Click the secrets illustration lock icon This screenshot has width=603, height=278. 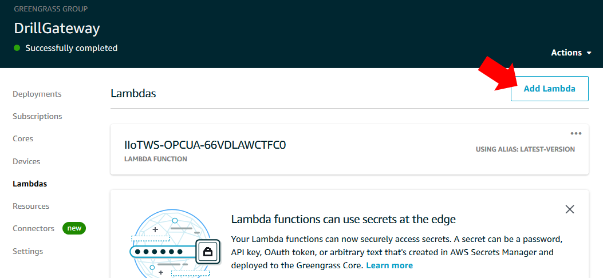click(x=208, y=252)
